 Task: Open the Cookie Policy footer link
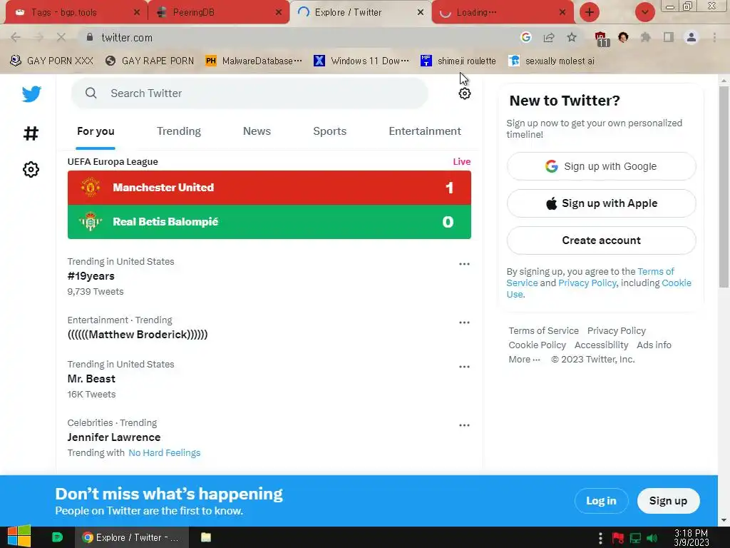click(537, 345)
